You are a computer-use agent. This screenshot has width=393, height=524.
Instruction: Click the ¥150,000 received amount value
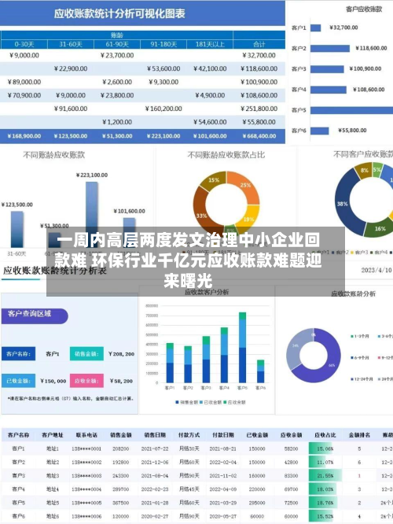53,381
